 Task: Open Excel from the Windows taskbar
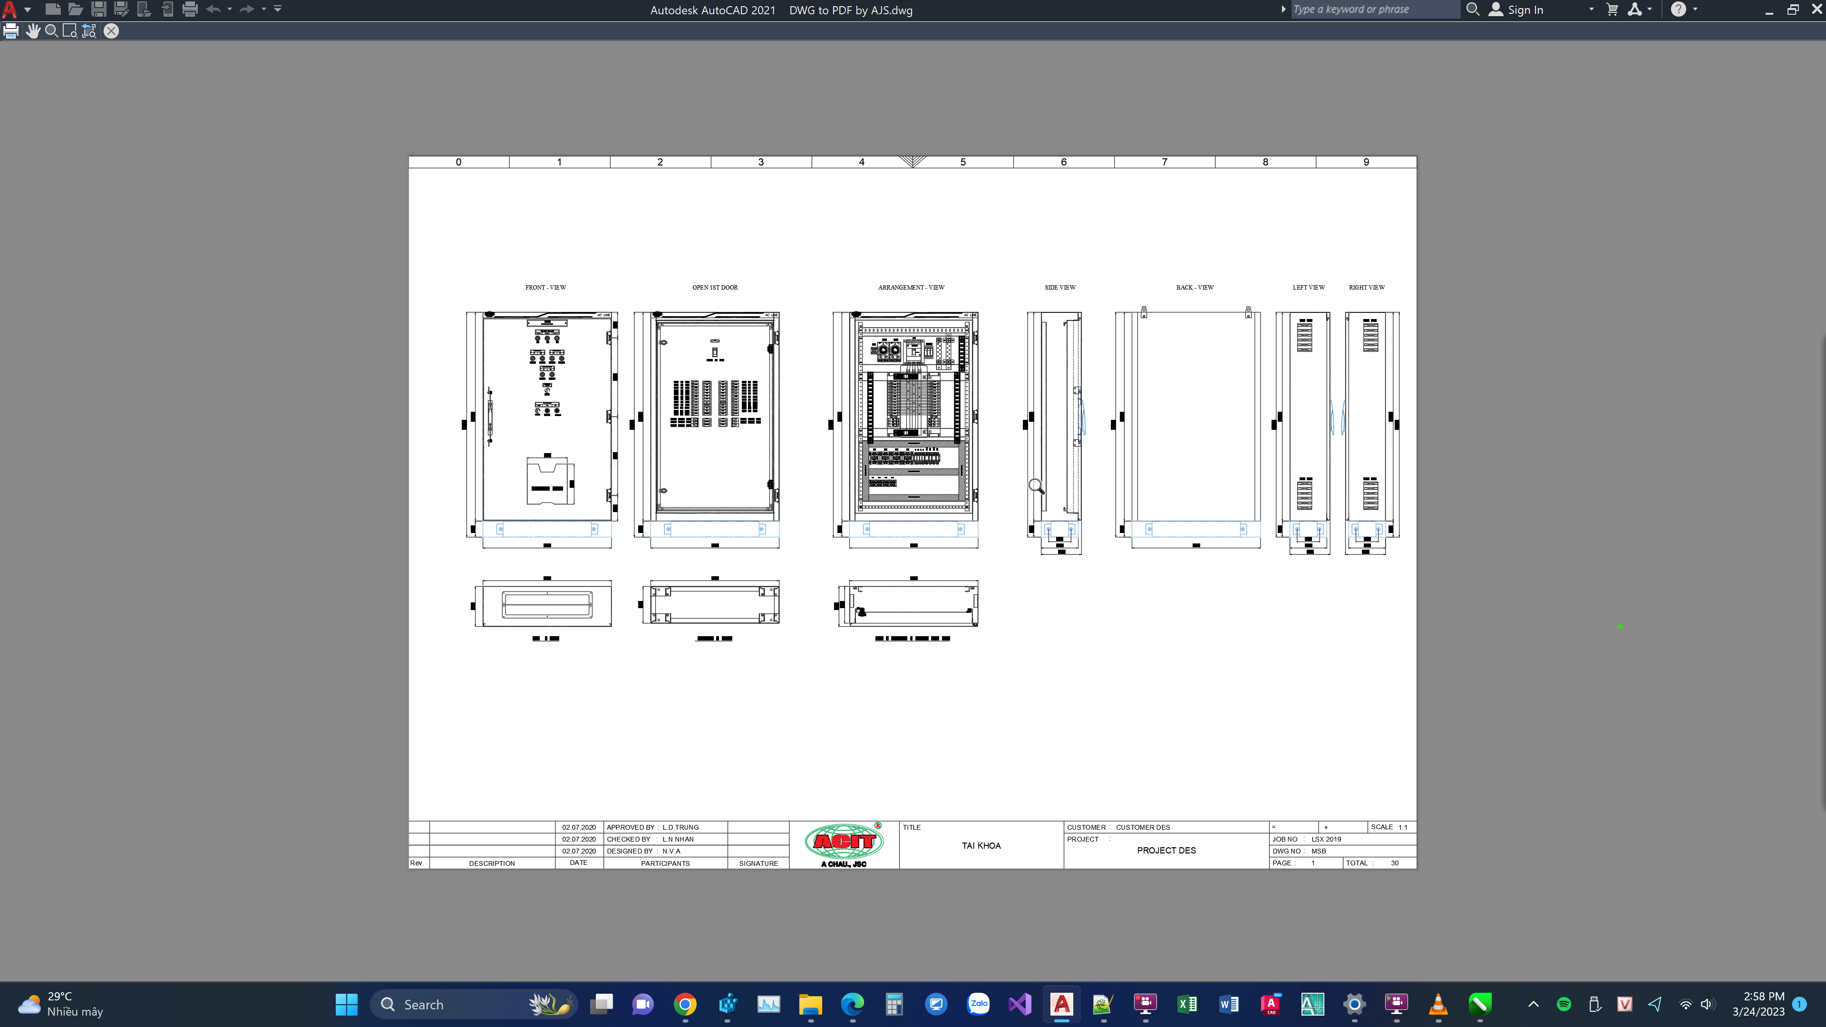(1187, 1004)
